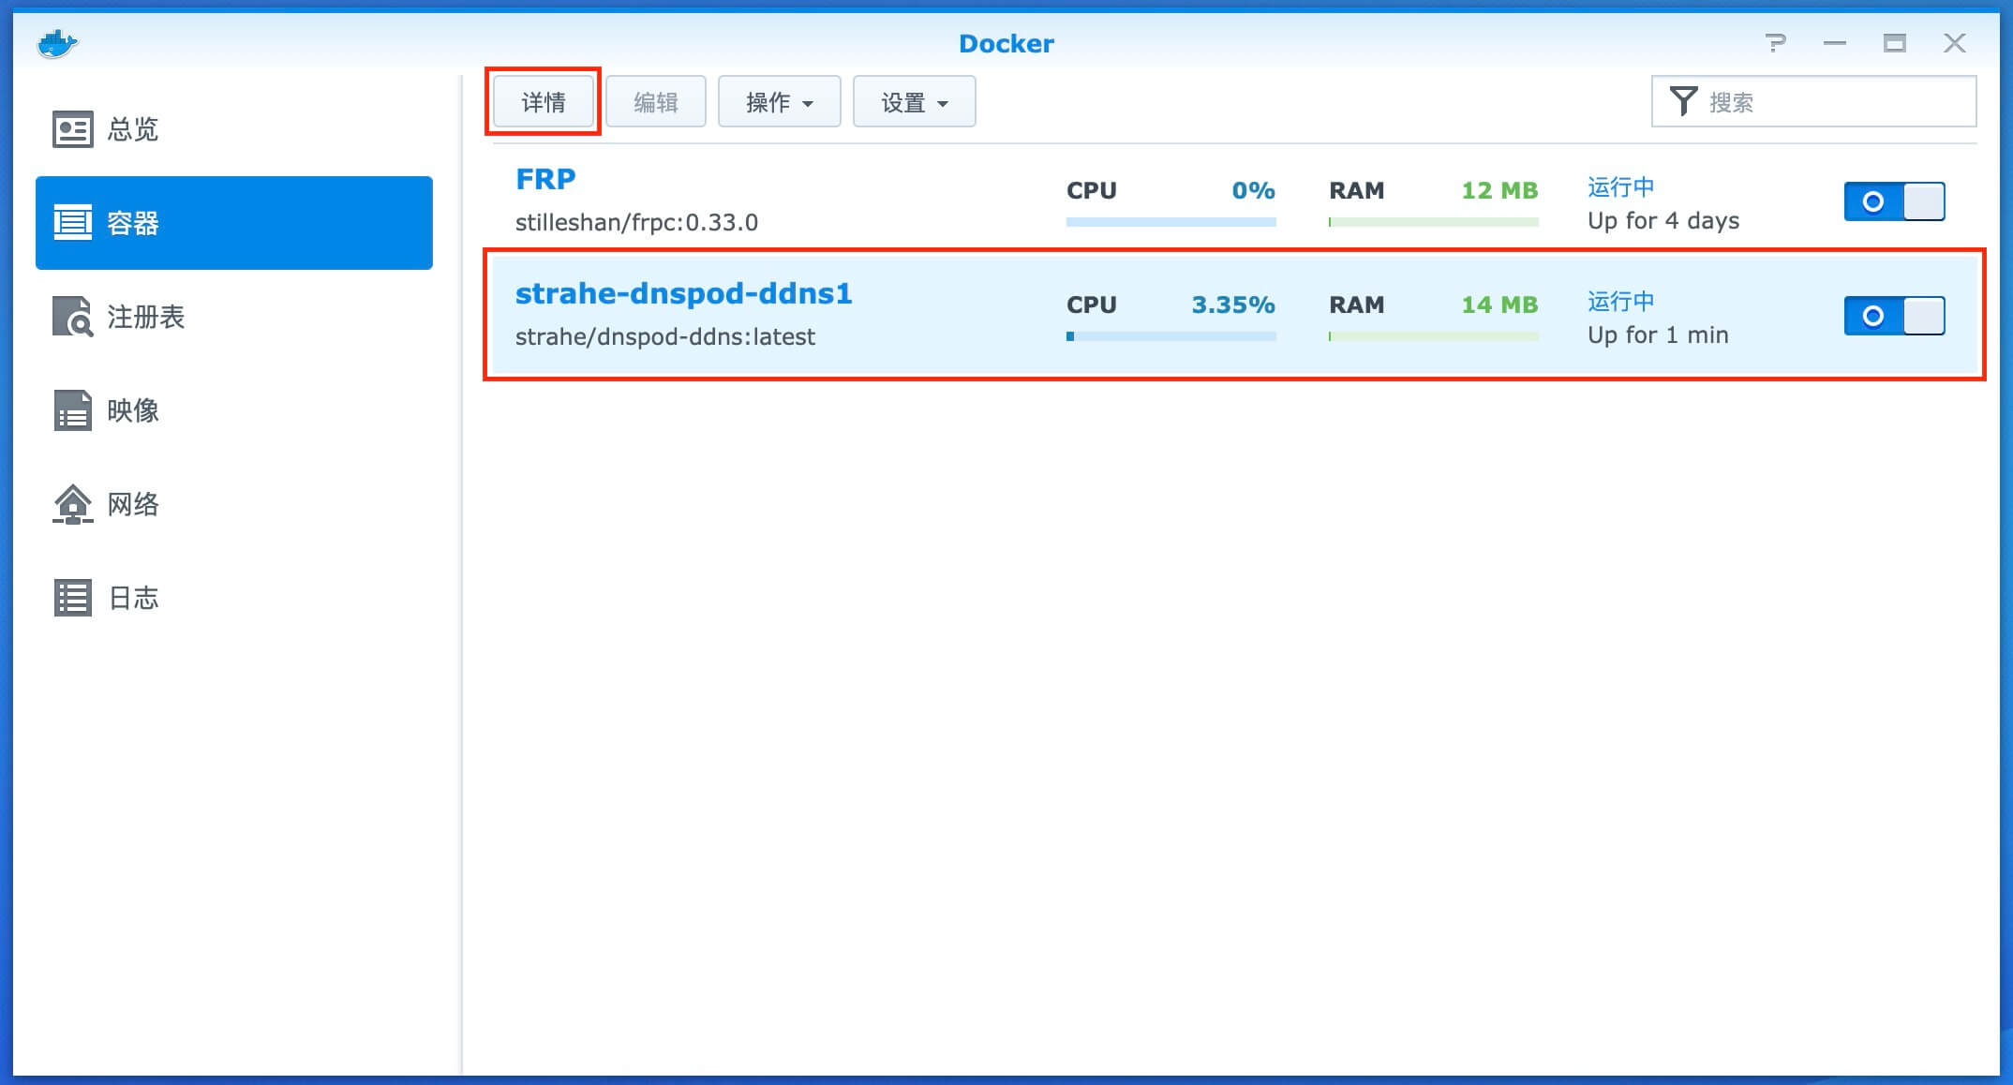Viewport: 2013px width, 1085px height.
Task: Click the 详情 details button
Action: [x=544, y=101]
